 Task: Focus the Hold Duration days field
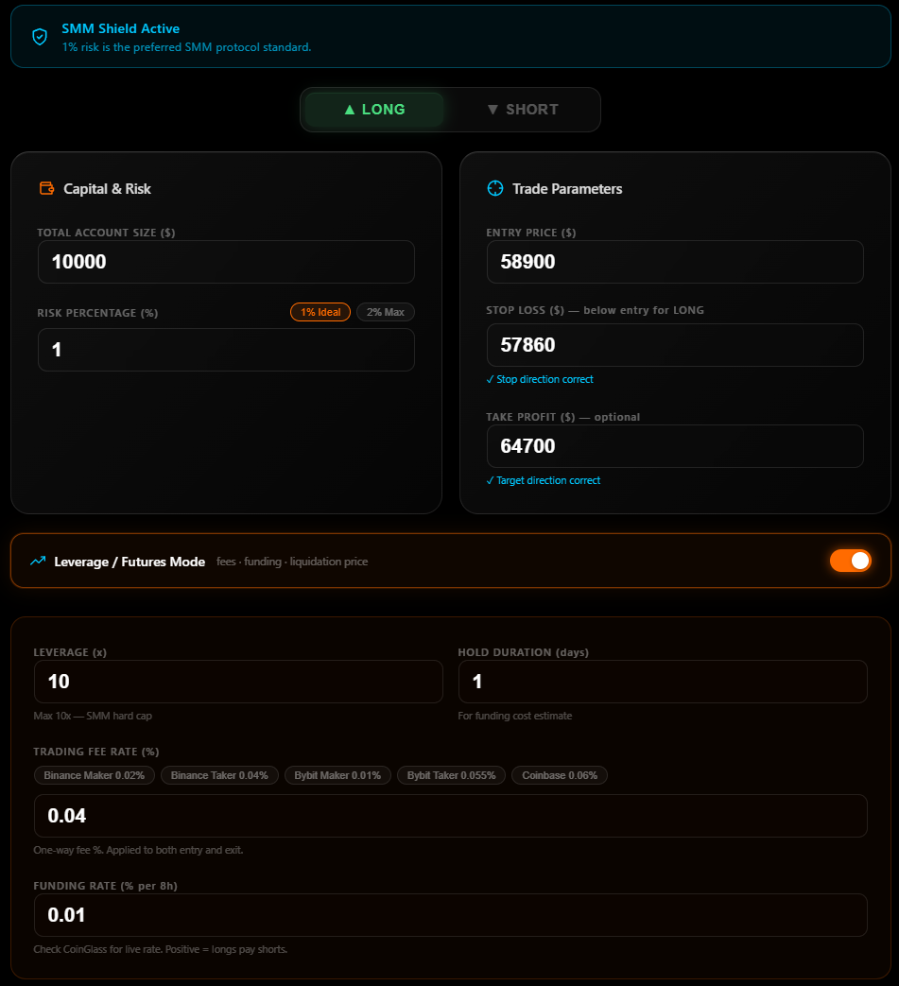[663, 682]
